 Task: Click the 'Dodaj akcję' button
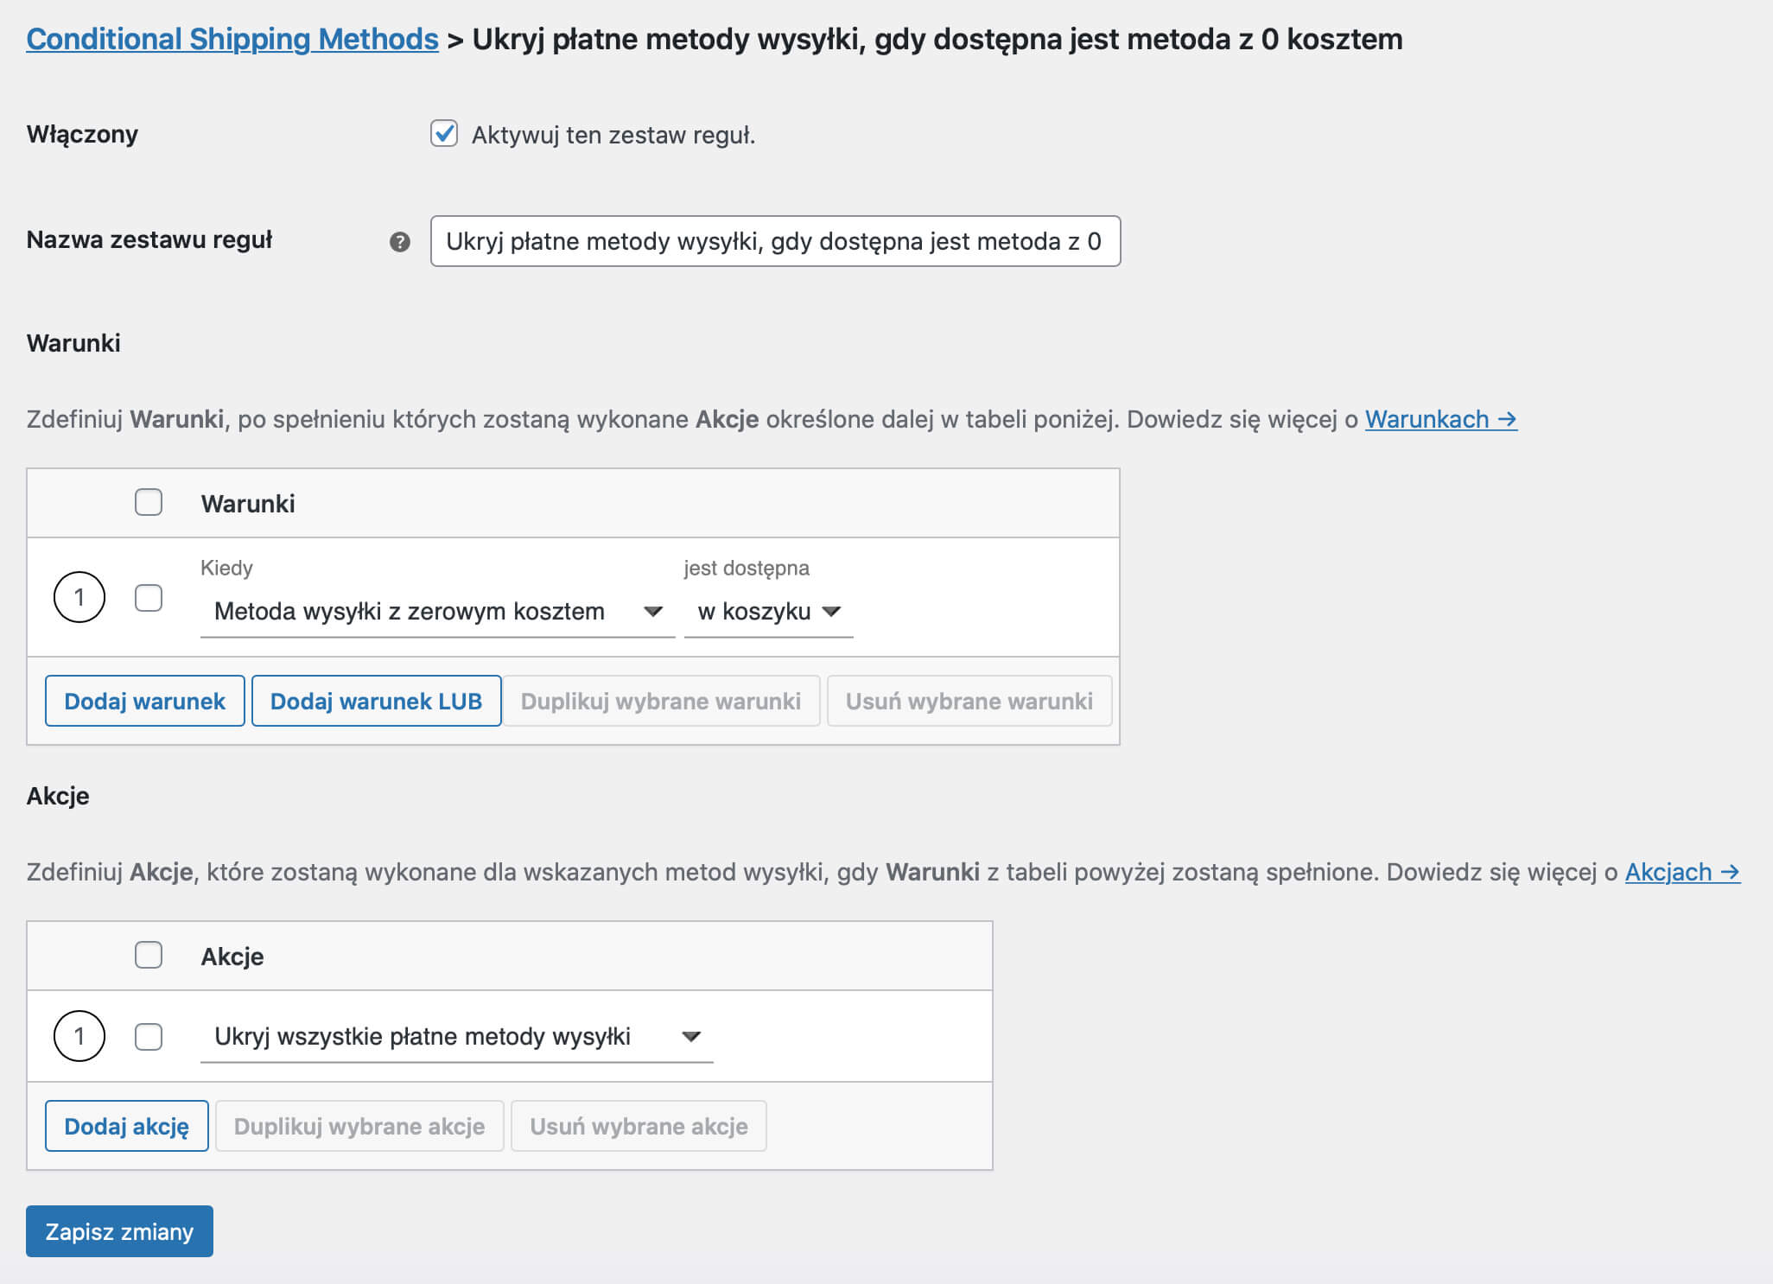[127, 1126]
